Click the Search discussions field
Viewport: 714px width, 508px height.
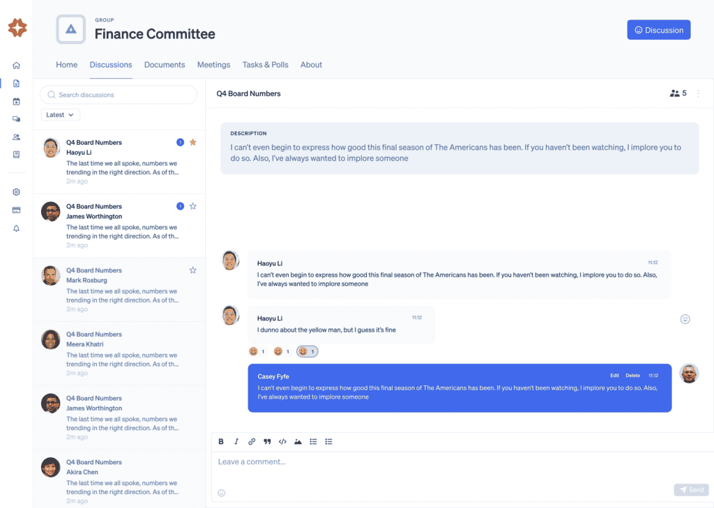119,95
